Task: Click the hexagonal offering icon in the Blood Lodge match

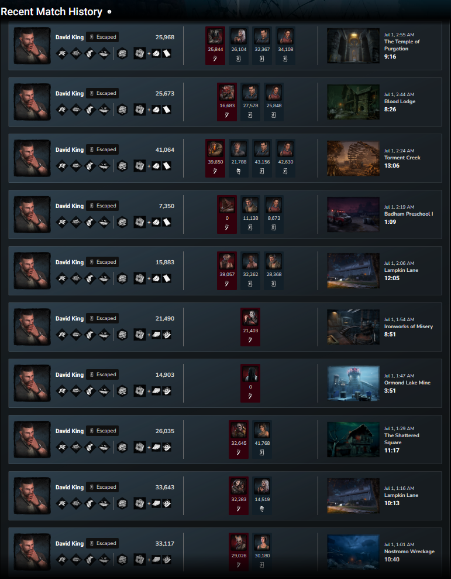Action: (x=122, y=110)
